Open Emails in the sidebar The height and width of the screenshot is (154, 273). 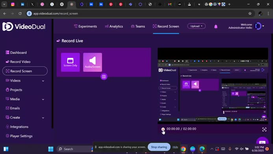pyautogui.click(x=13, y=108)
